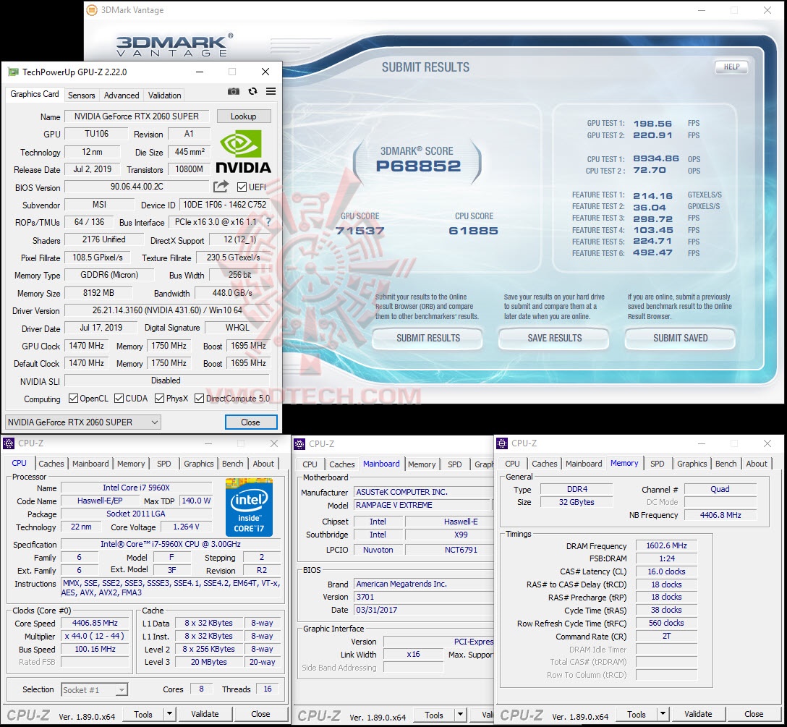This screenshot has width=787, height=727.
Task: Click the Lookup button in GPU-Z
Action: tap(244, 116)
